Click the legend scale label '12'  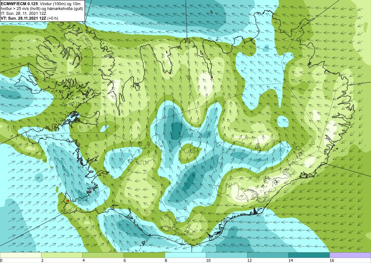[x=249, y=260]
